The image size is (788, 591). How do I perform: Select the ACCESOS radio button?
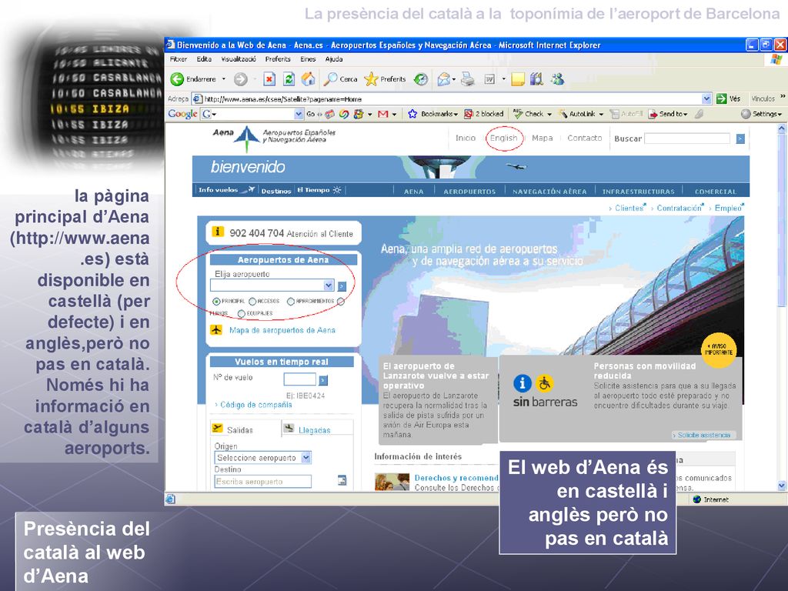coord(252,302)
